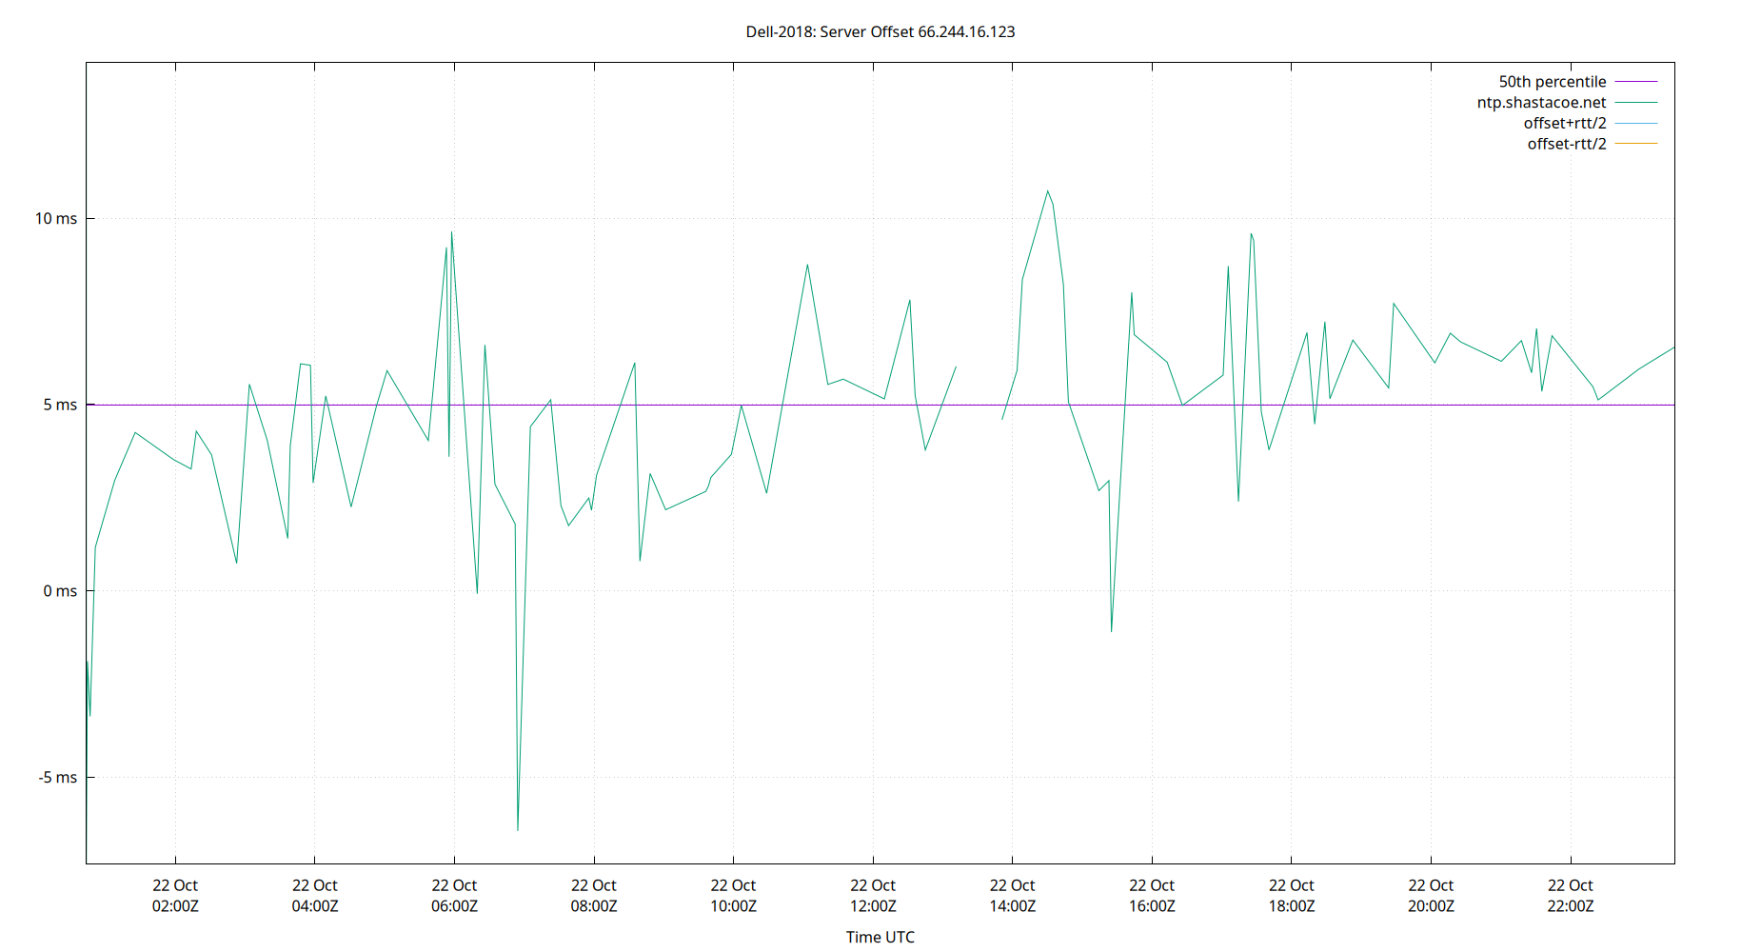Click the 'offset+rtt/2' legend label
Screen dimensions: 1761x952
[1564, 124]
